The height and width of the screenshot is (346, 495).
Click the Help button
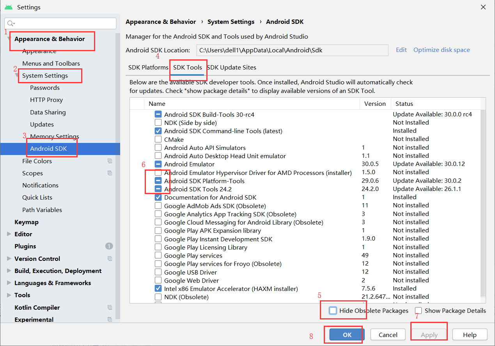pyautogui.click(x=470, y=335)
